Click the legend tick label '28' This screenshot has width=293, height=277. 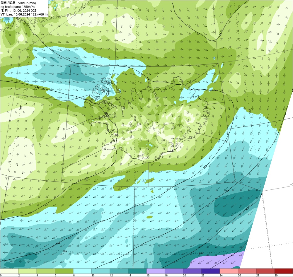point(258,275)
